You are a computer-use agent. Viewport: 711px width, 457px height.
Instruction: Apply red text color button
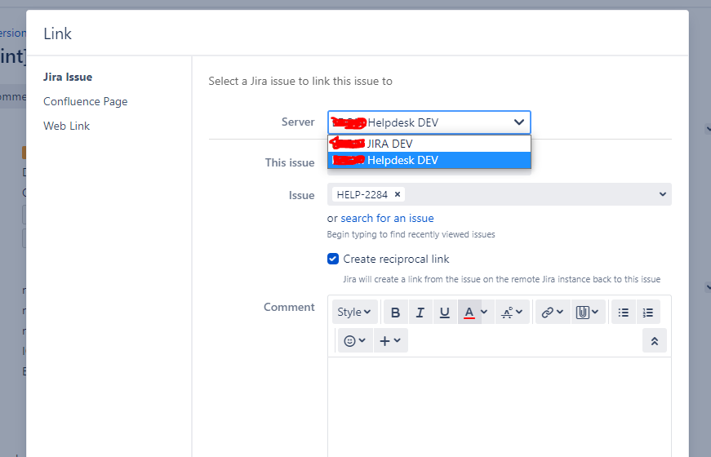(x=469, y=312)
